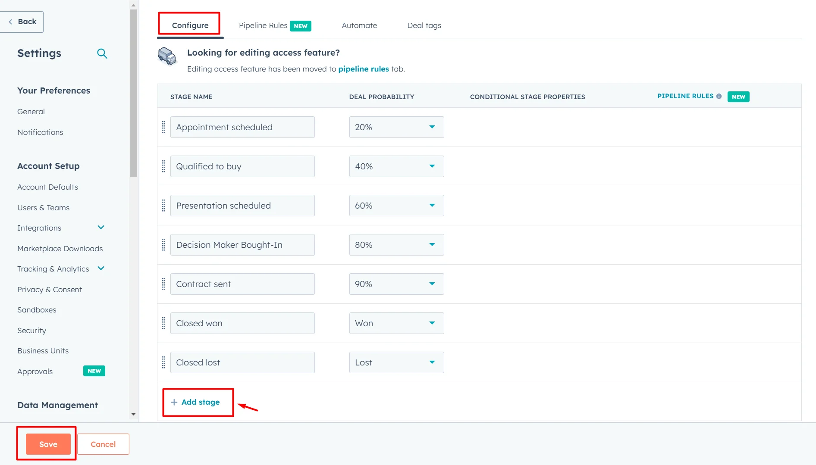Expand Tracking & Analytics sidebar section

pyautogui.click(x=101, y=268)
